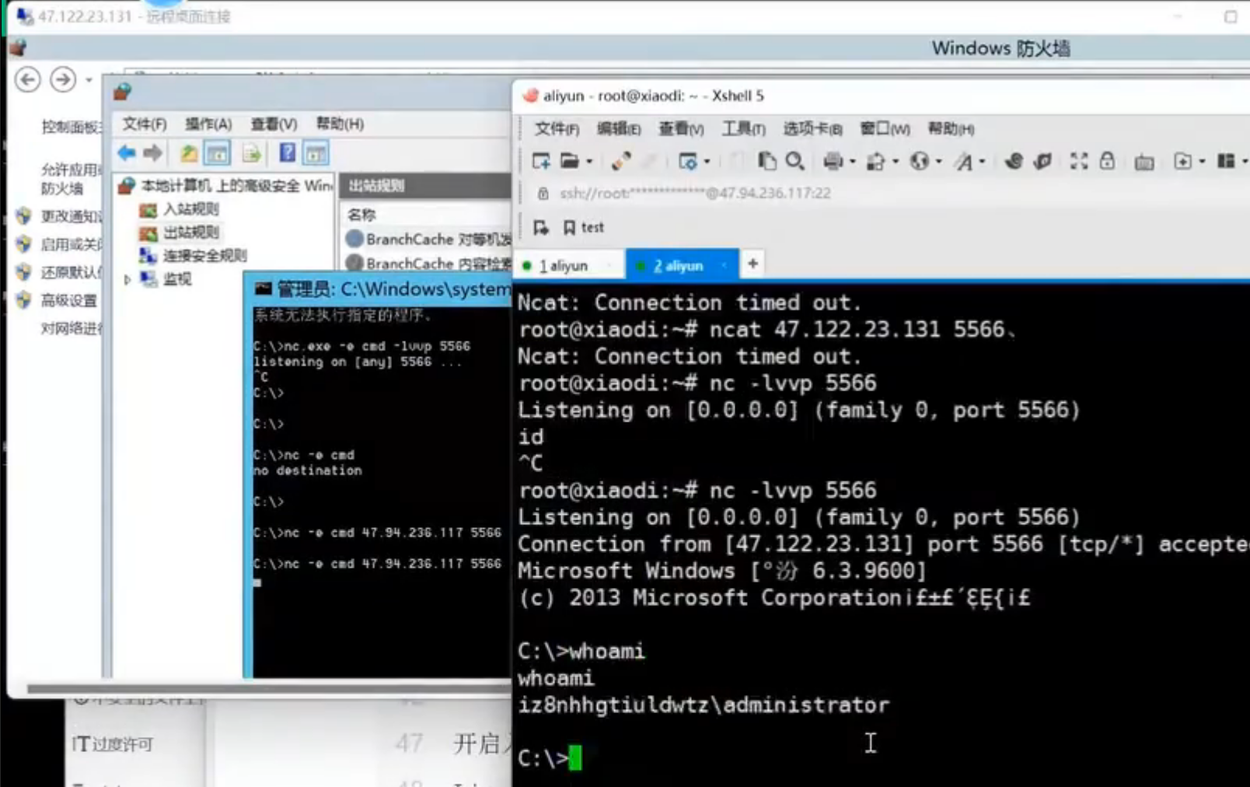Open the dropdown arrow beside the Print icon
The width and height of the screenshot is (1250, 787).
coord(853,162)
